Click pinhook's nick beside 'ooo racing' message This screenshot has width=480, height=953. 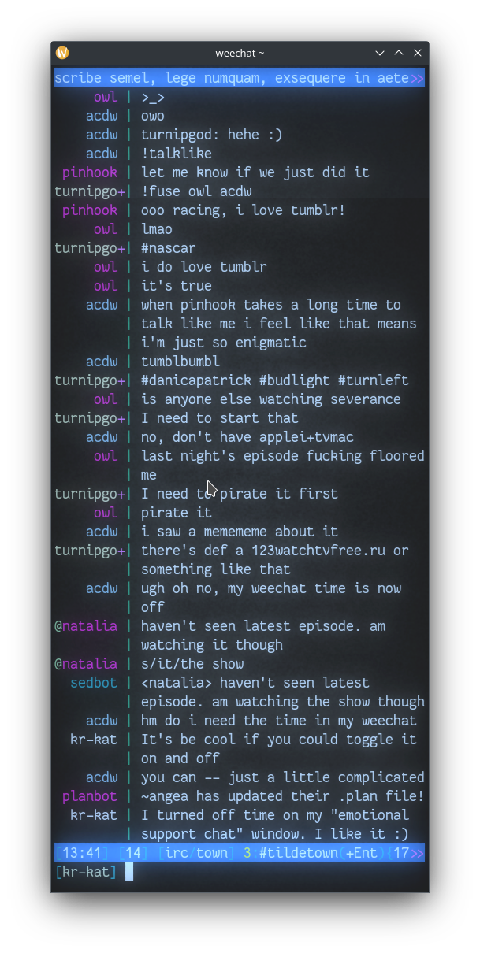89,210
